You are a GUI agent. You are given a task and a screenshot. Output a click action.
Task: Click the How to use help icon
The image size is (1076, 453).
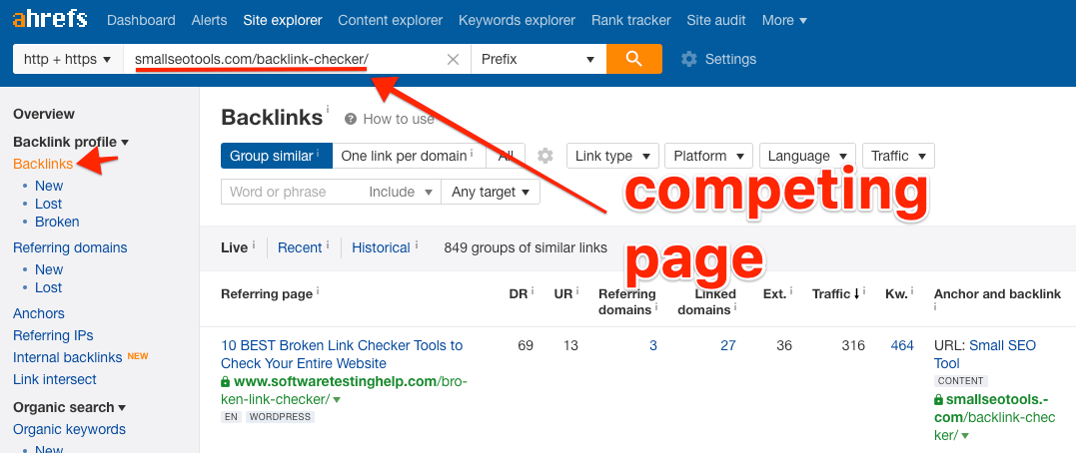[x=351, y=120]
